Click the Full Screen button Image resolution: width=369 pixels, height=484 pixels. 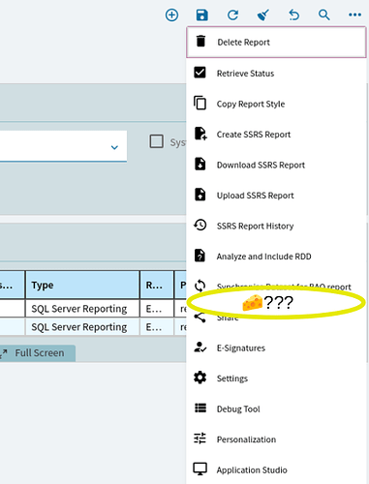[x=37, y=353]
